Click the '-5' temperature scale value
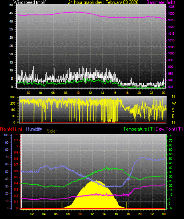Viewport: 184px width, 219px height. coord(171,208)
